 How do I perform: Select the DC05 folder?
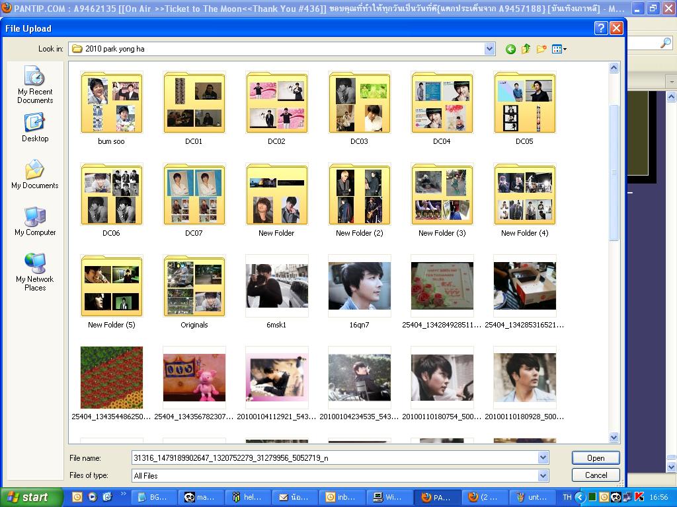[x=524, y=108]
